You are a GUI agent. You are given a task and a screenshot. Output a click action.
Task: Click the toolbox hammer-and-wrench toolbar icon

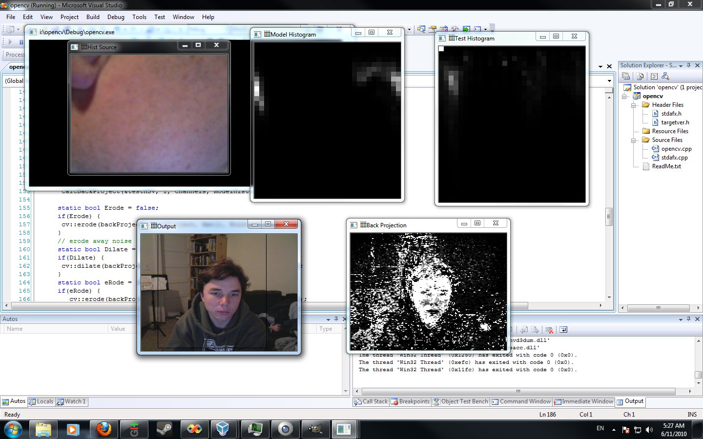[x=455, y=29]
